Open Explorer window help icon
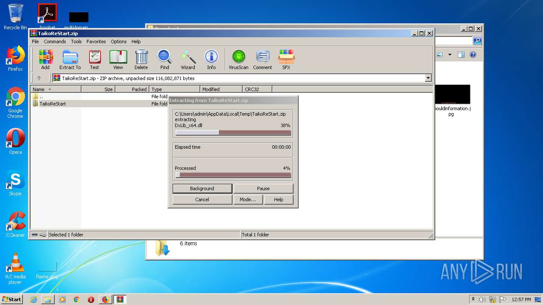Screen dimensions: 543x305 coord(473,55)
